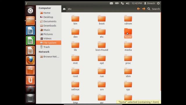186x105 pixels.
Task: Open Music in the sidebar
Action: 49,30
